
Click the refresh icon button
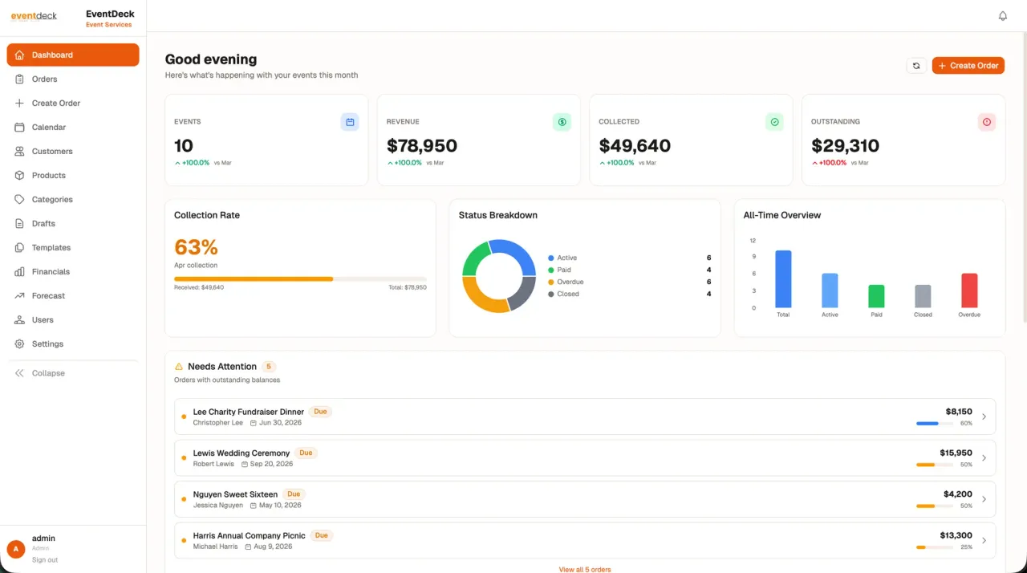pos(916,66)
